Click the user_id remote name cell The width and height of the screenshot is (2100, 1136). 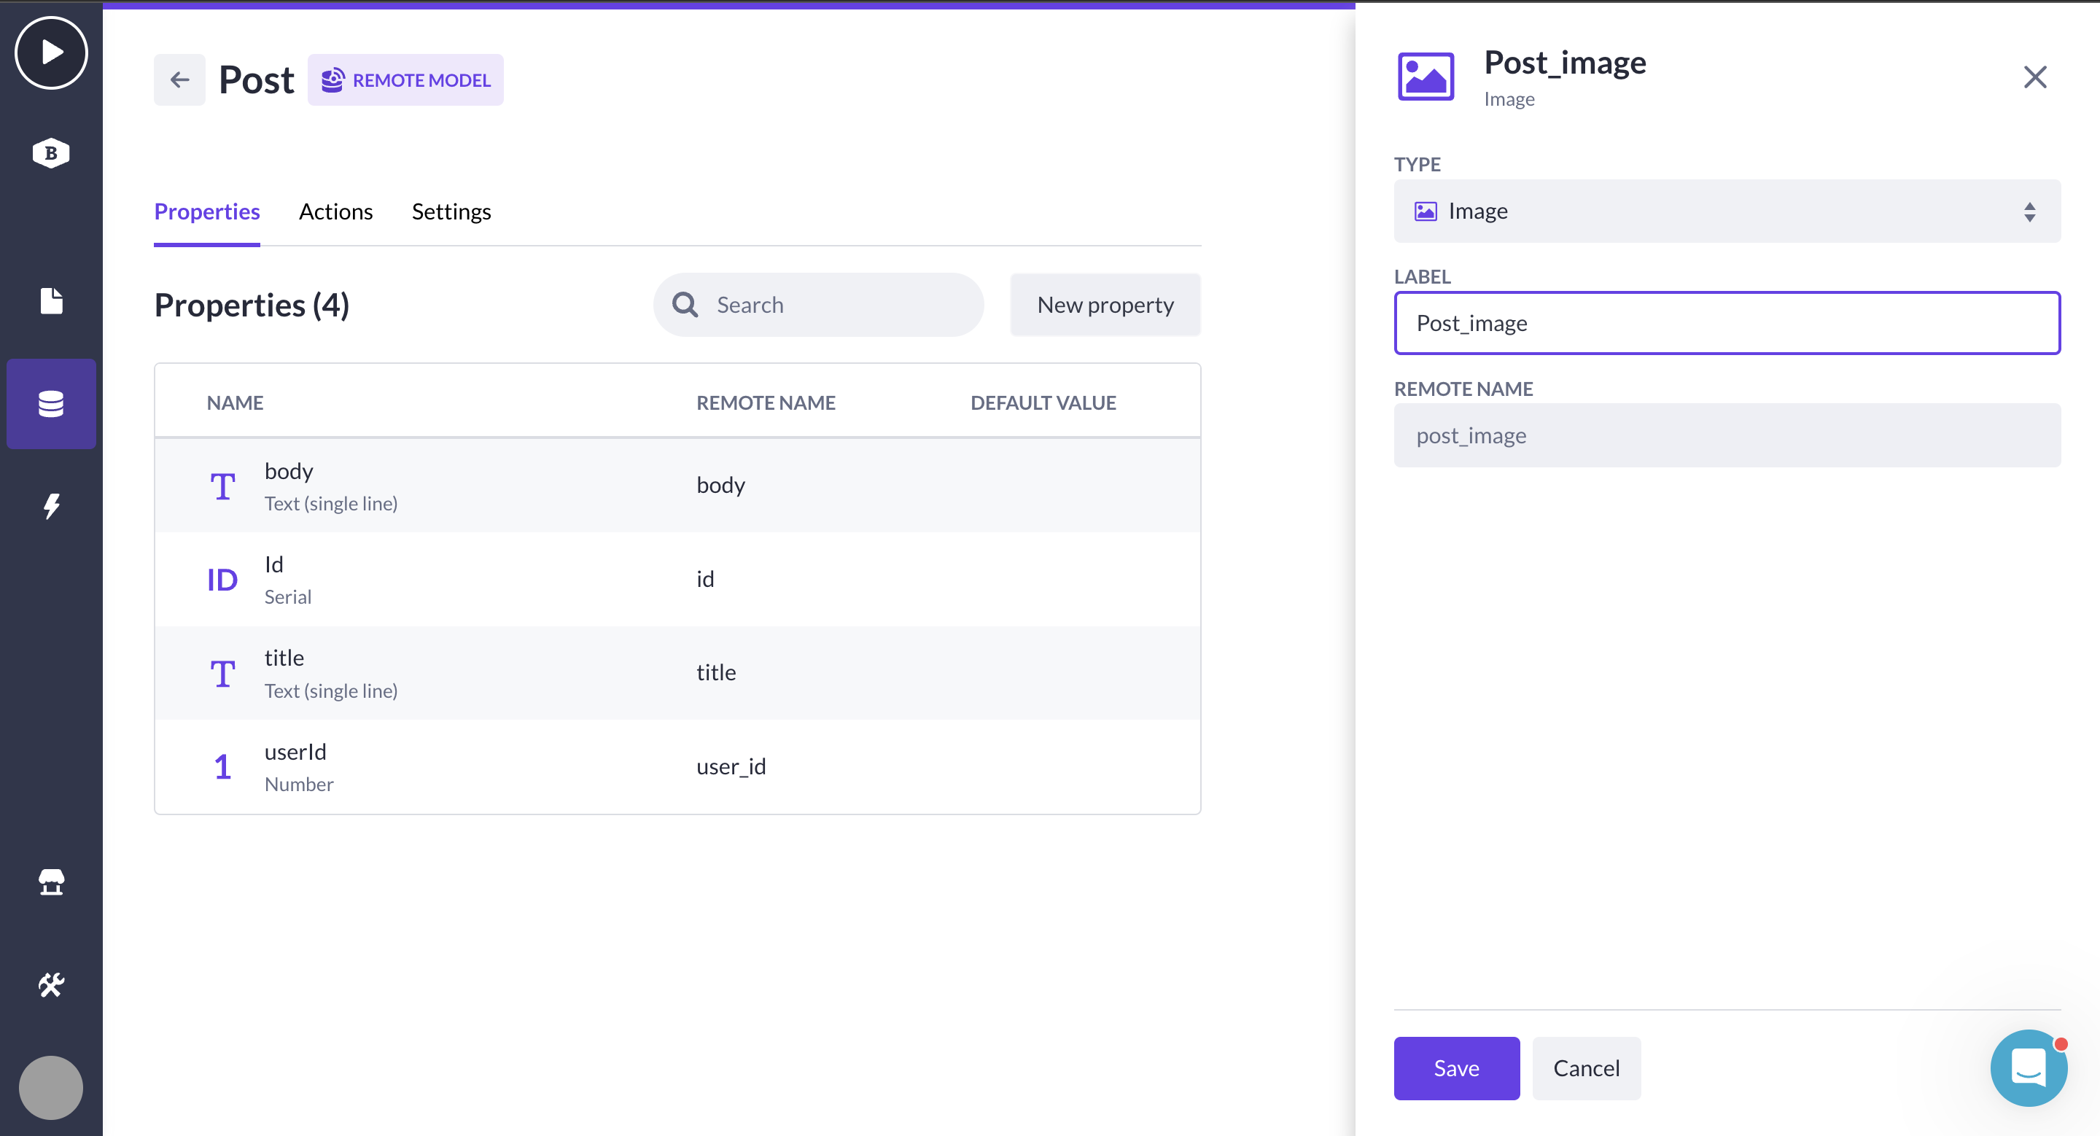[x=731, y=766]
